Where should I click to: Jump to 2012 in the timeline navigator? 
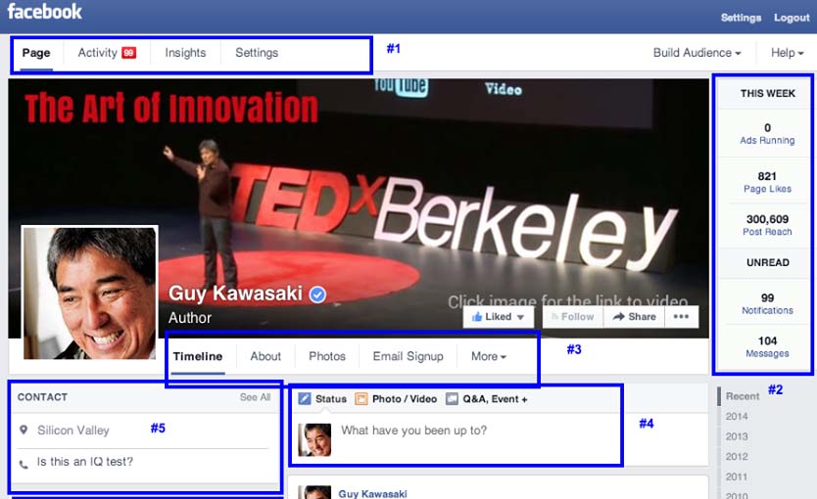coord(737,456)
